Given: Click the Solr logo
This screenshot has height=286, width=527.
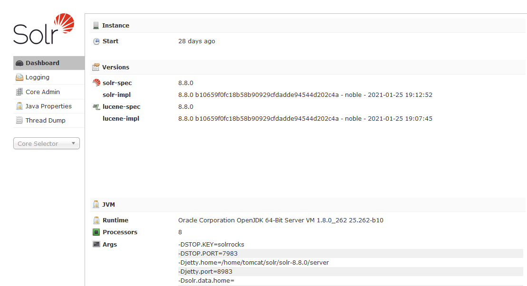Looking at the screenshot, I should (44, 29).
